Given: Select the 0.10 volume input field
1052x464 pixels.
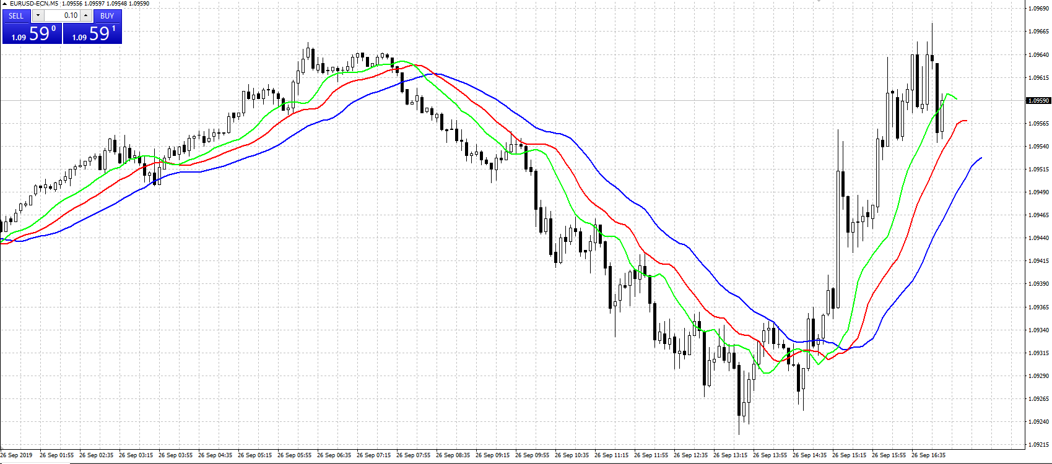Looking at the screenshot, I should tap(62, 15).
